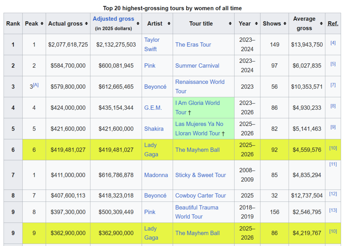This screenshot has height=246, width=344.
Task: Select the $13,943,750 average gross cell
Action: pos(307,45)
